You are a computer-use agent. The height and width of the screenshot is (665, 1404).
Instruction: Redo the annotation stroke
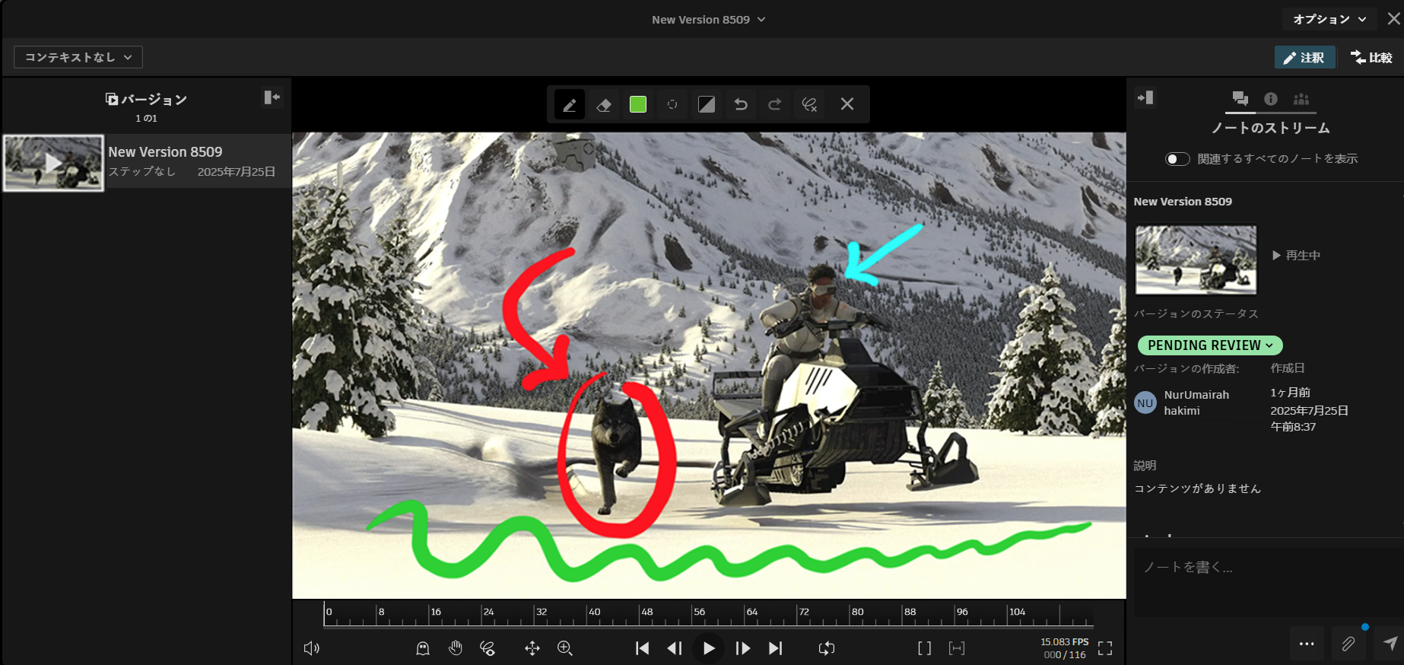775,104
